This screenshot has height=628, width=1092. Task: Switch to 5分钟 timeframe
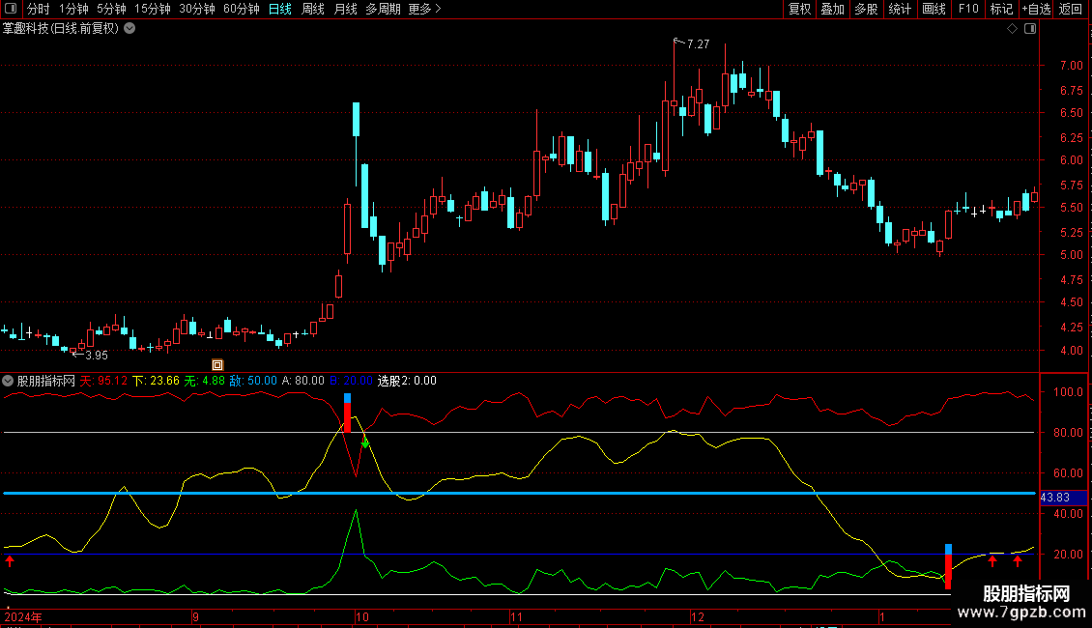tap(111, 9)
